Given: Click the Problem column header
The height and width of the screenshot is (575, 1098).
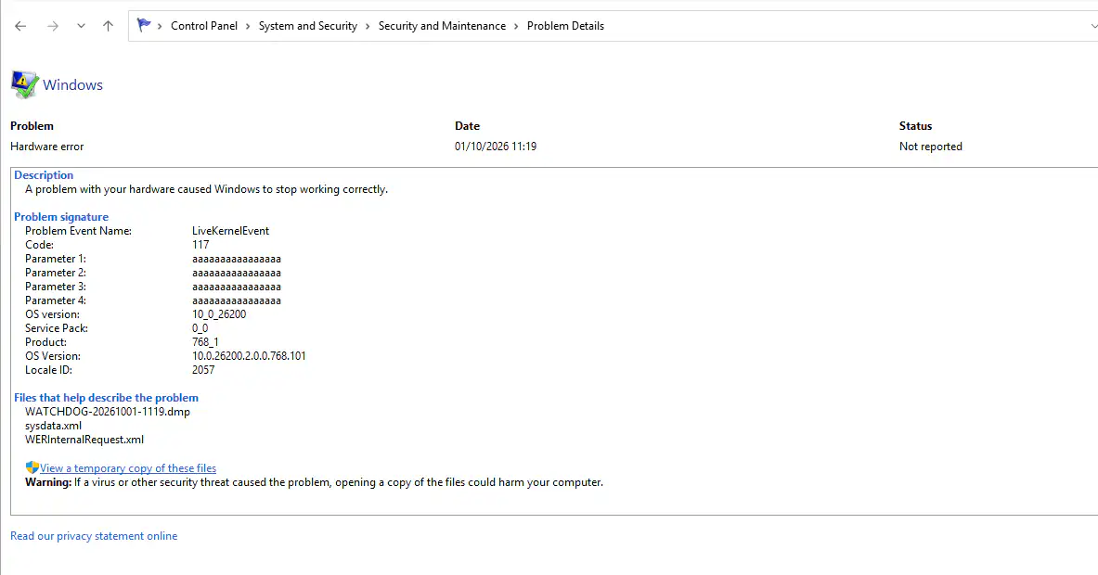Looking at the screenshot, I should point(32,126).
